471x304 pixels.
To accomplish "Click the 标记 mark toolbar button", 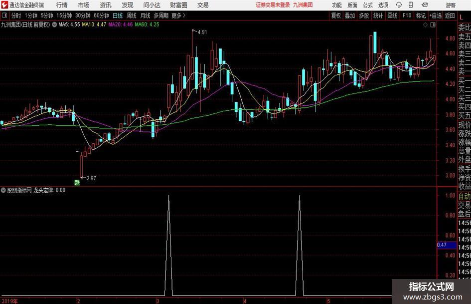I will click(x=421, y=15).
